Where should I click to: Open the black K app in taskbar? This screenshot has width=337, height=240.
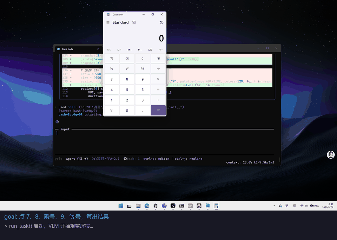coord(173,206)
